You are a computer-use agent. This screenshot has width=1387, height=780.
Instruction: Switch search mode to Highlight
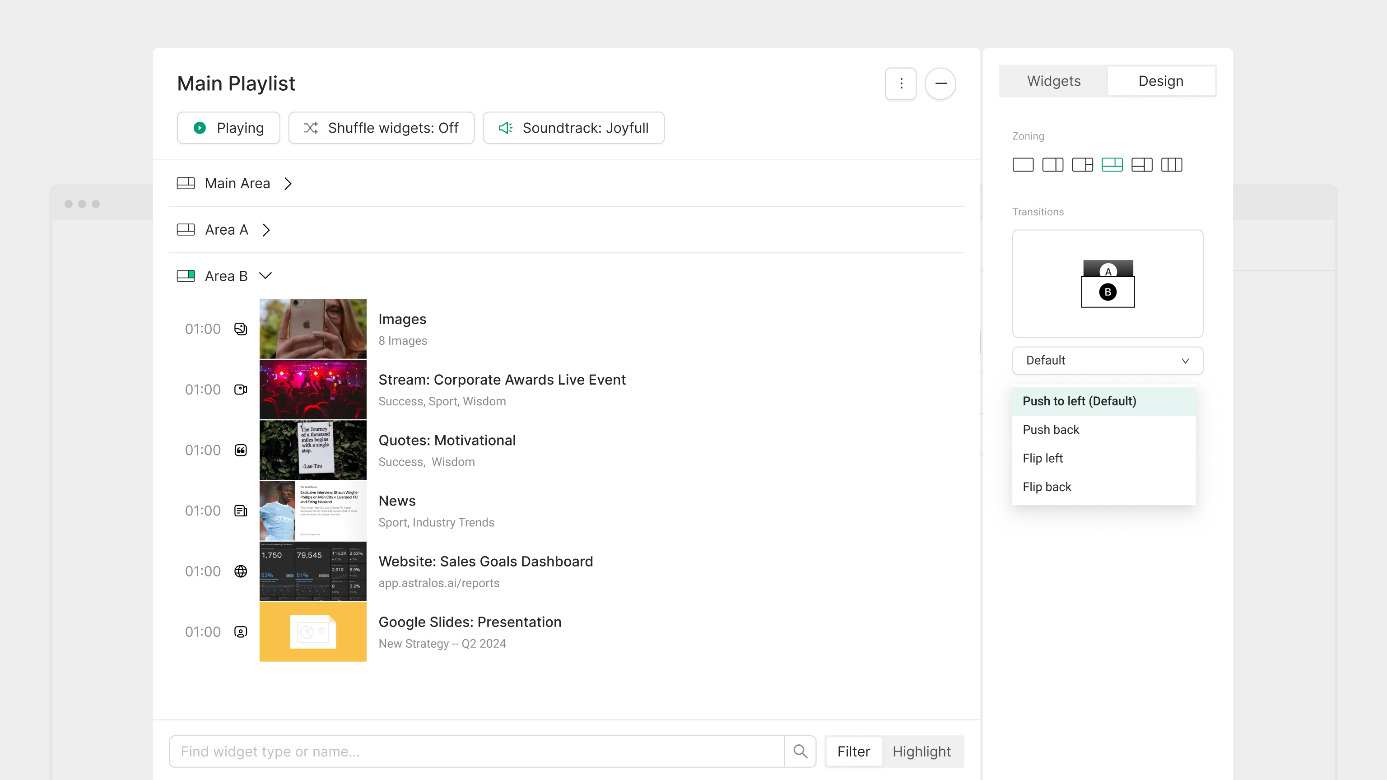click(921, 752)
